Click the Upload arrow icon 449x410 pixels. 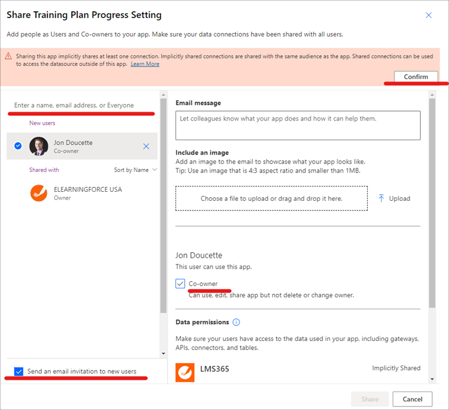381,198
